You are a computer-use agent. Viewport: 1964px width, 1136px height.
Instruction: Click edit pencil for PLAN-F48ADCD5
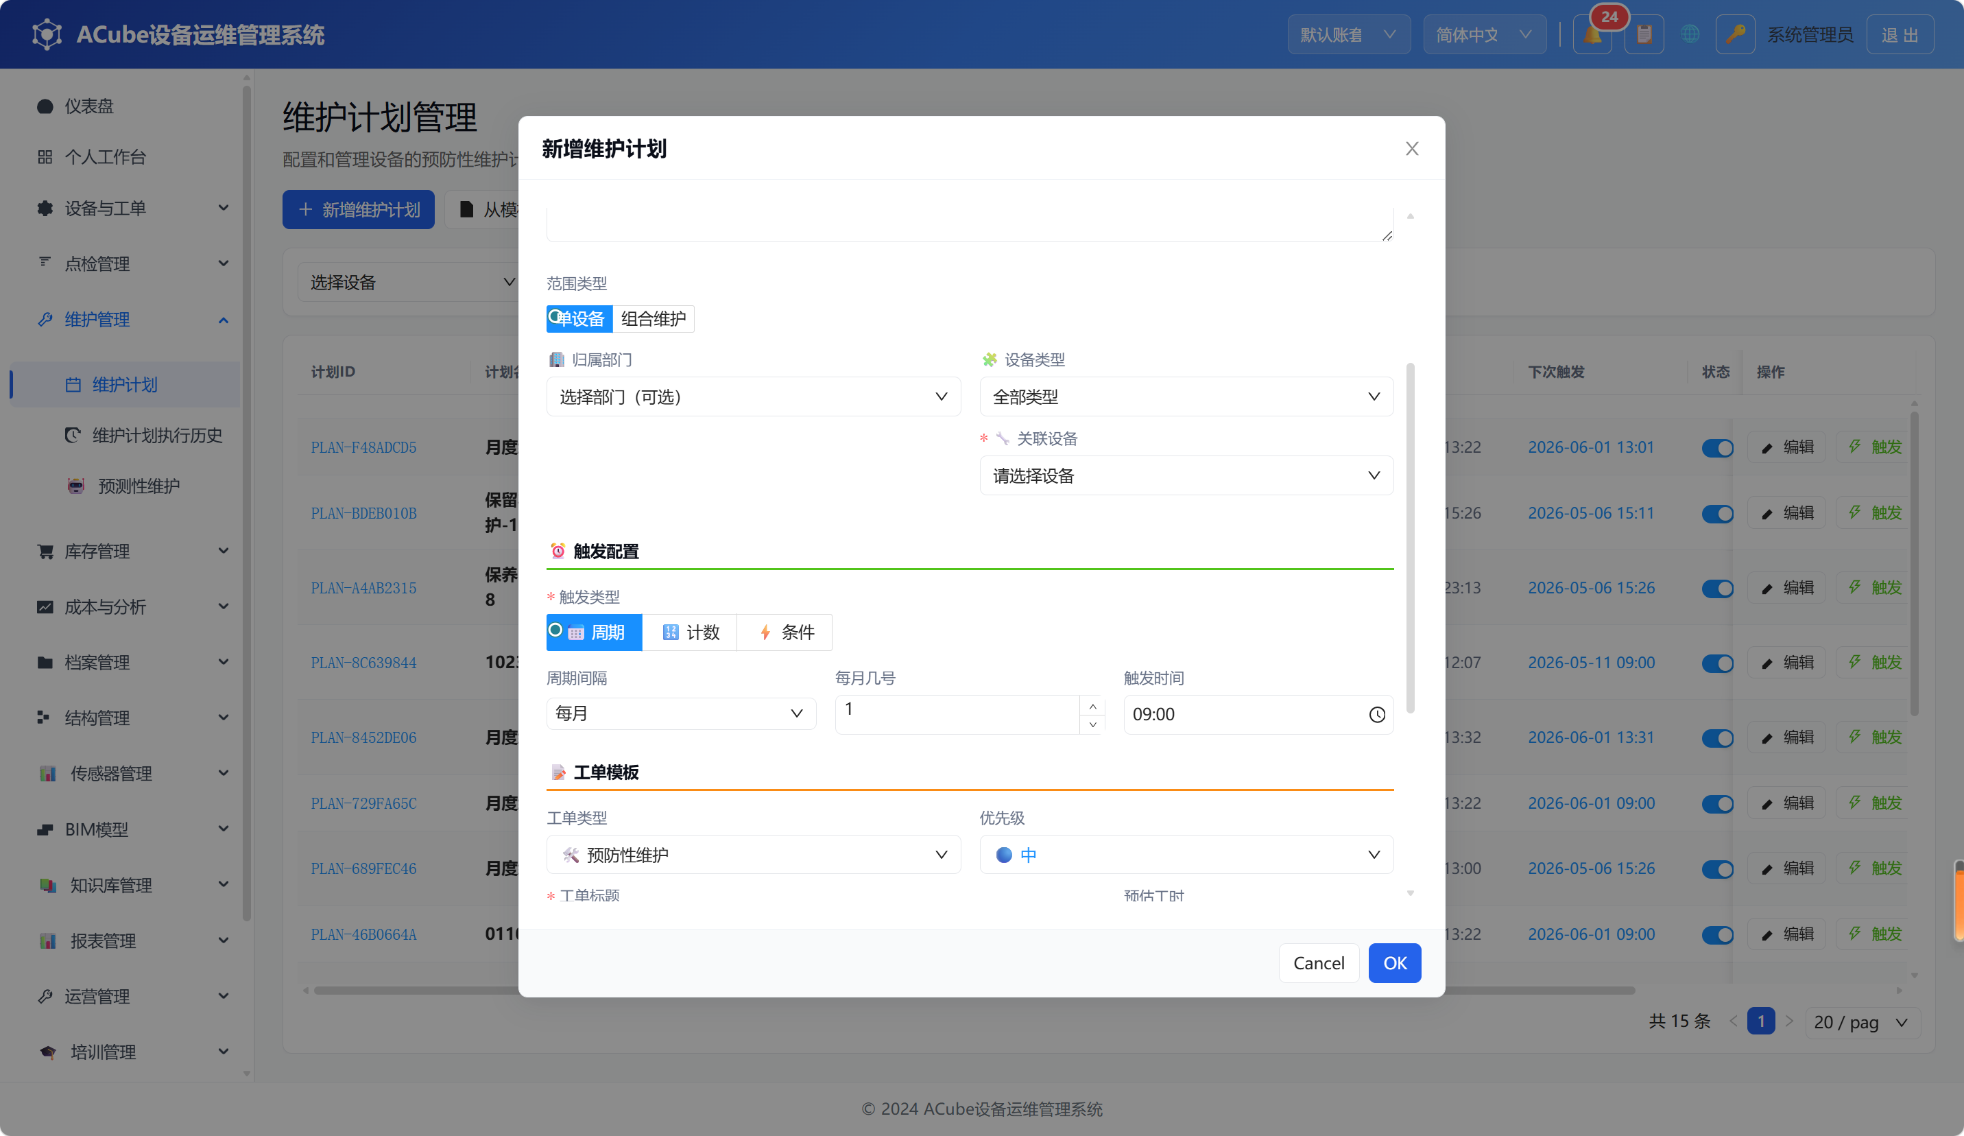[1786, 447]
